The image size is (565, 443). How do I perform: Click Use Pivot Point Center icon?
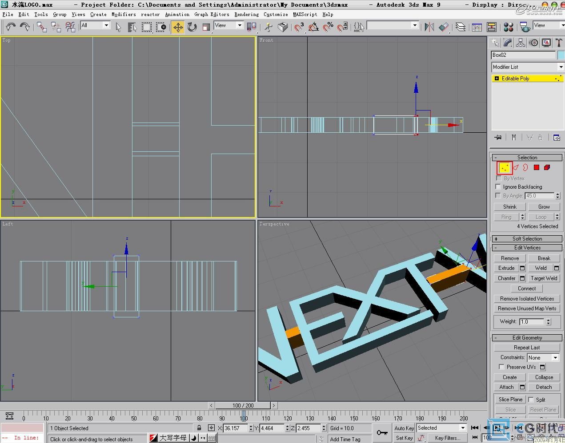252,27
